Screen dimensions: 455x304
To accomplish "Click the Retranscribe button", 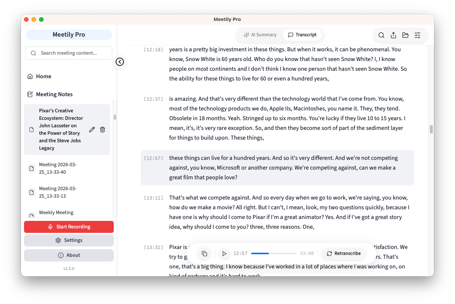I will 344,253.
